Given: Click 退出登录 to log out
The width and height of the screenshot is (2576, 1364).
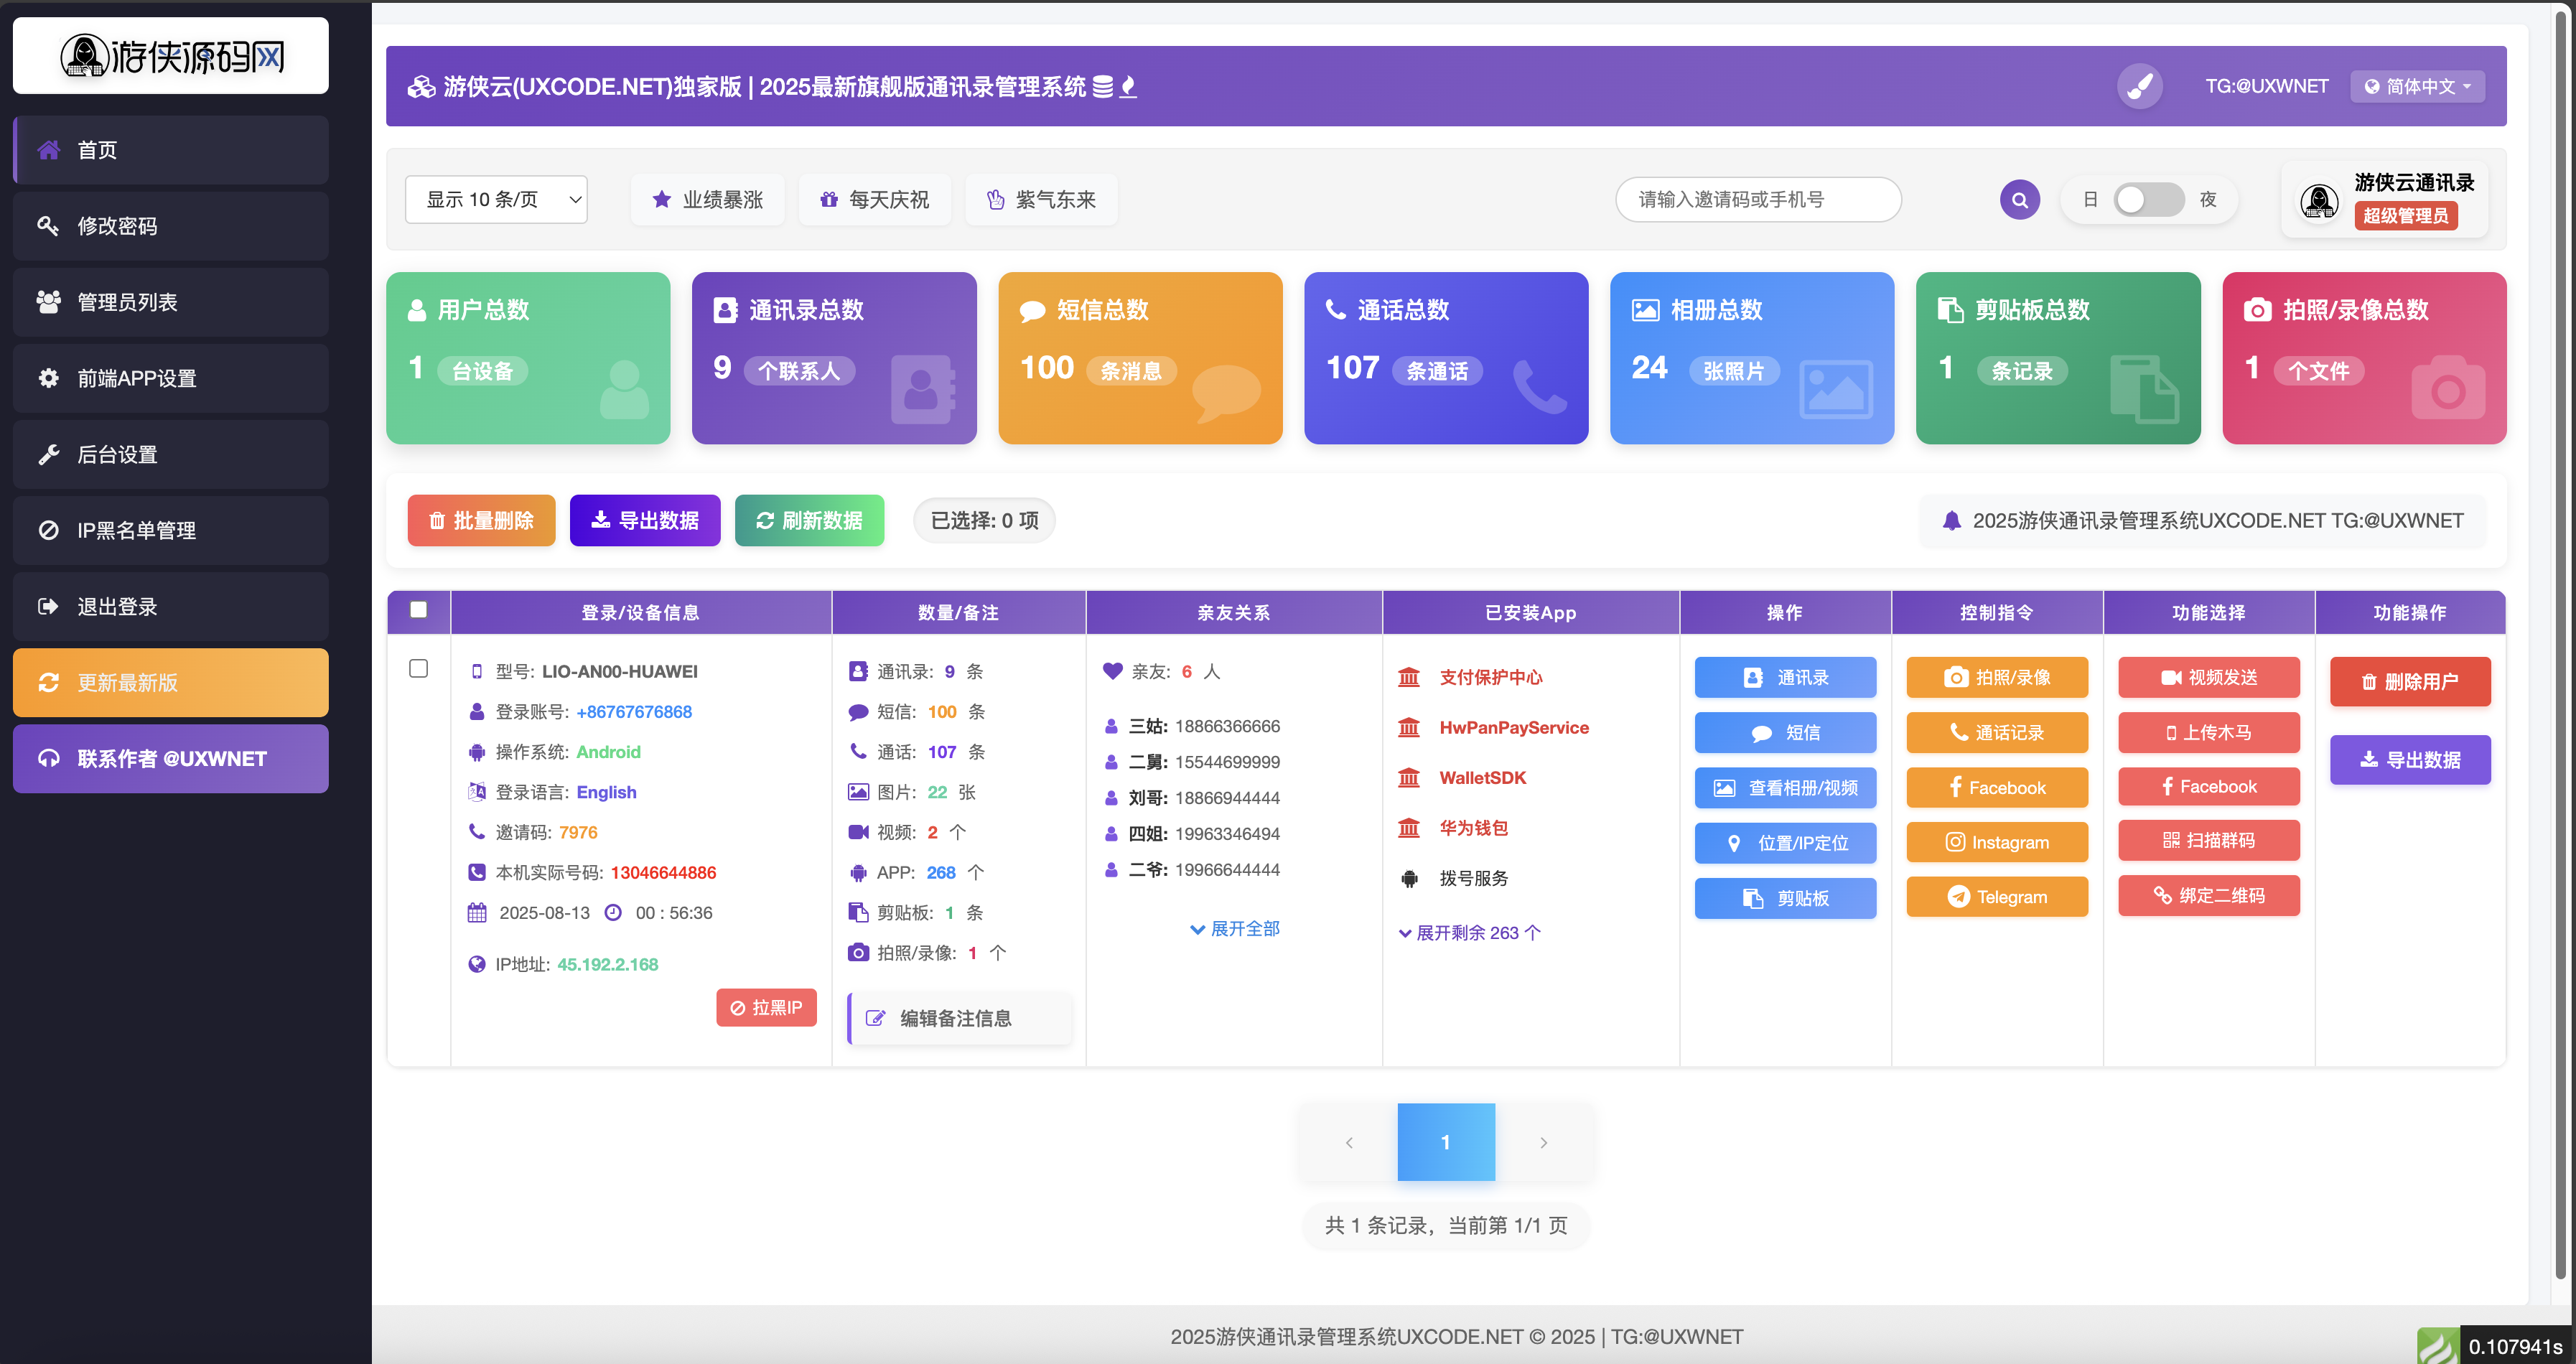Looking at the screenshot, I should tap(171, 606).
